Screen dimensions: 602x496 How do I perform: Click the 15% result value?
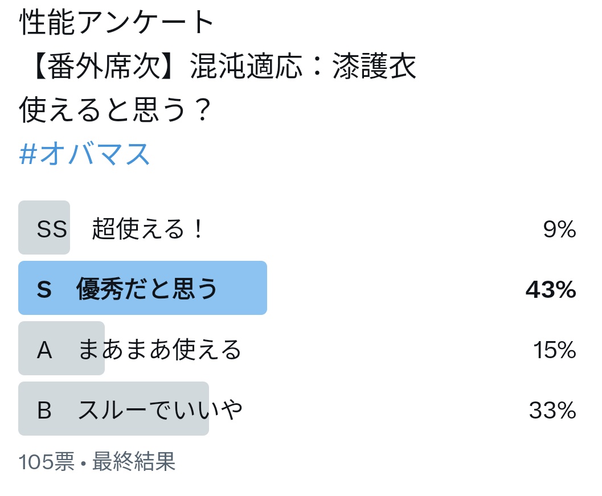tap(555, 350)
